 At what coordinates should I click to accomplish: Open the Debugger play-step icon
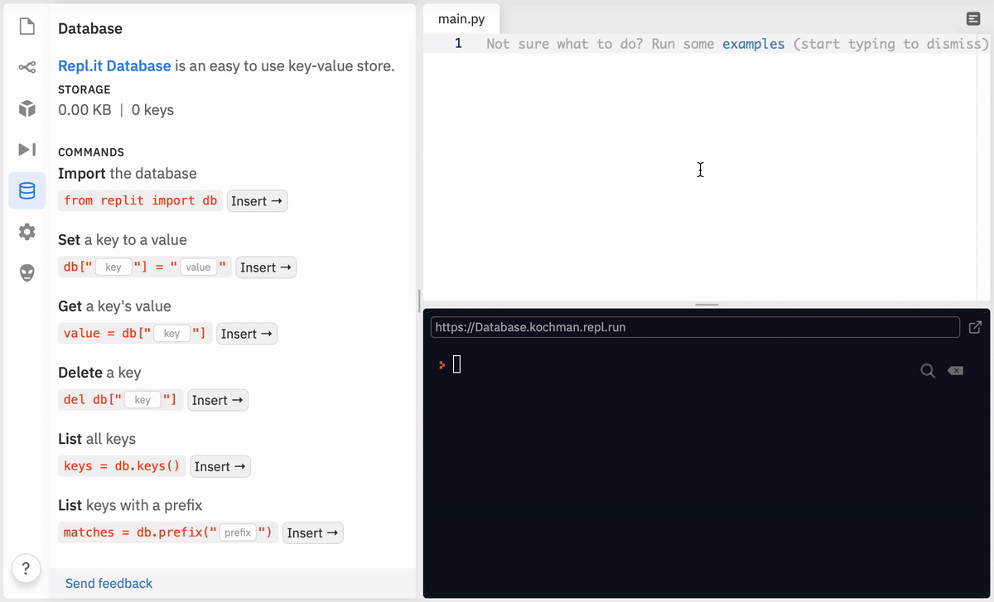coord(27,149)
